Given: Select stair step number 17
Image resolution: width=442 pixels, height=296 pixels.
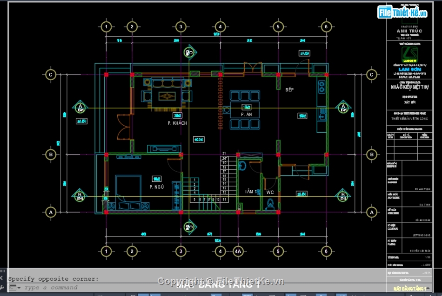Looking at the screenshot, I should point(224,172).
